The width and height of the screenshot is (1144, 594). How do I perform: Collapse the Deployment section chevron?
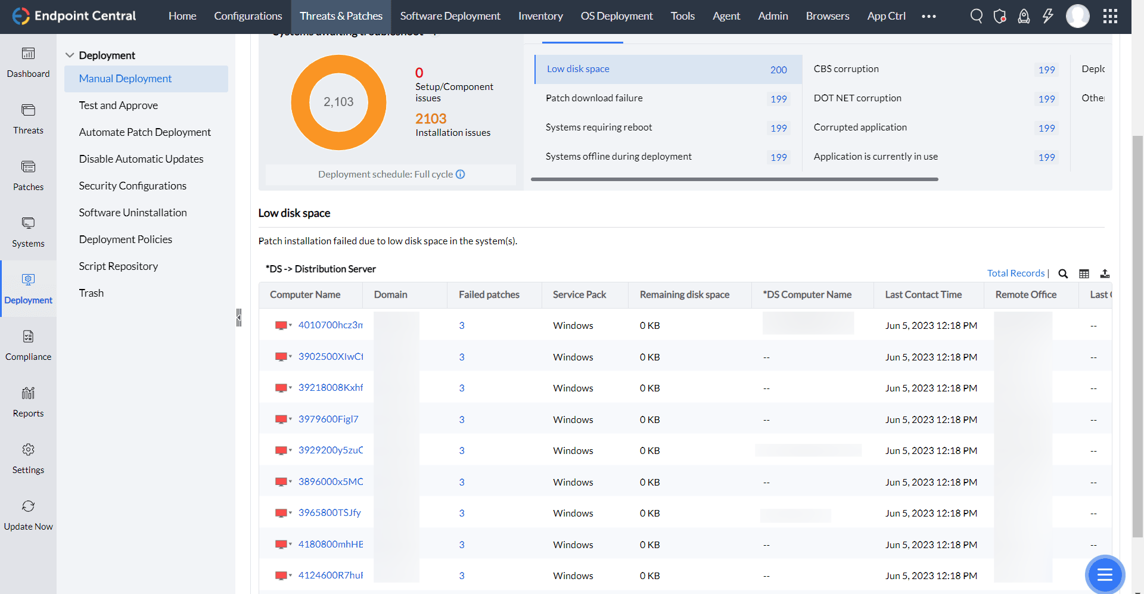click(70, 55)
